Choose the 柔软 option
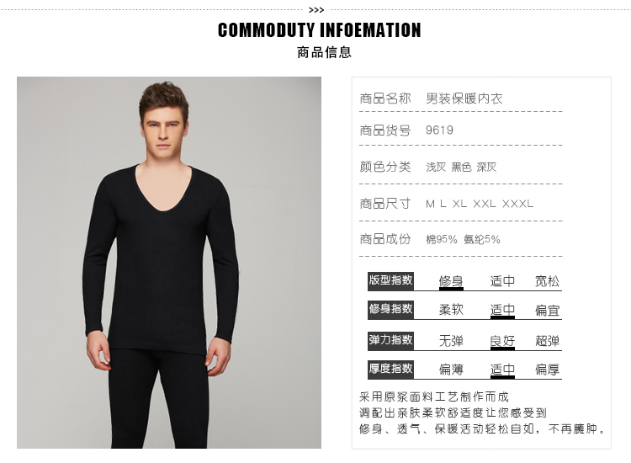Image resolution: width=631 pixels, height=463 pixels. (x=451, y=310)
